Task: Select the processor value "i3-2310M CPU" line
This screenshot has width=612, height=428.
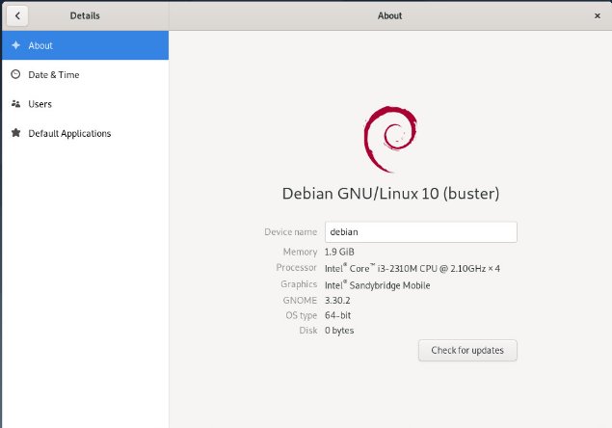Action: (412, 268)
